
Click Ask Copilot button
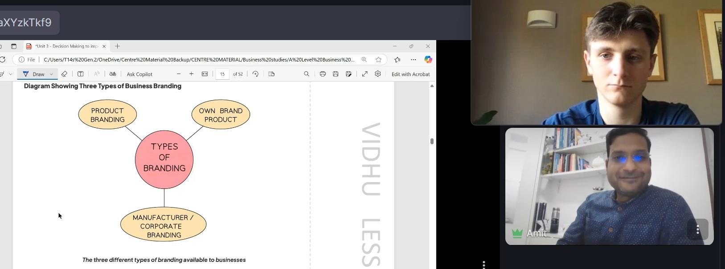point(139,74)
